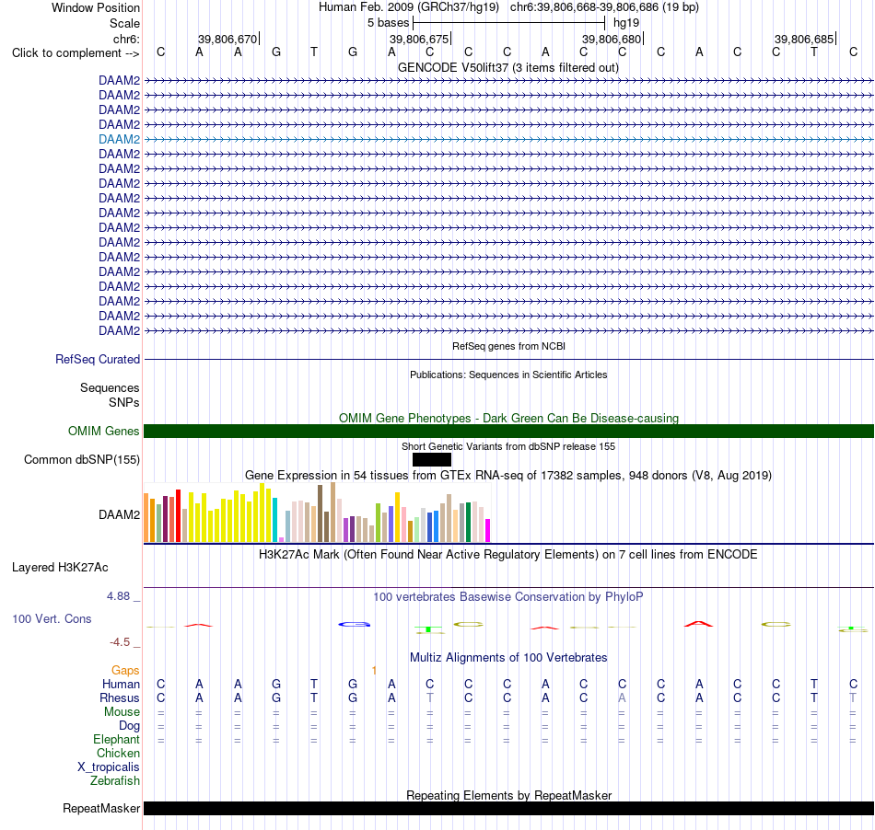The width and height of the screenshot is (875, 830).
Task: Open 'RefSeq genes from NCBI' track title
Action: [509, 346]
